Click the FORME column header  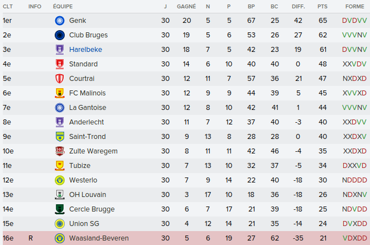point(355,6)
